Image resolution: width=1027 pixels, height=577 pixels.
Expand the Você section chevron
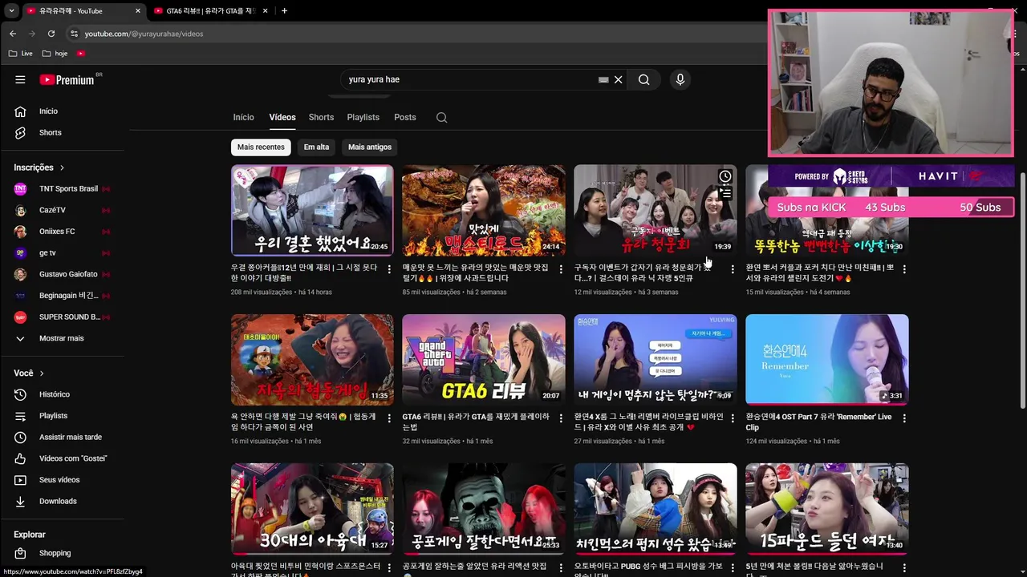pos(42,373)
